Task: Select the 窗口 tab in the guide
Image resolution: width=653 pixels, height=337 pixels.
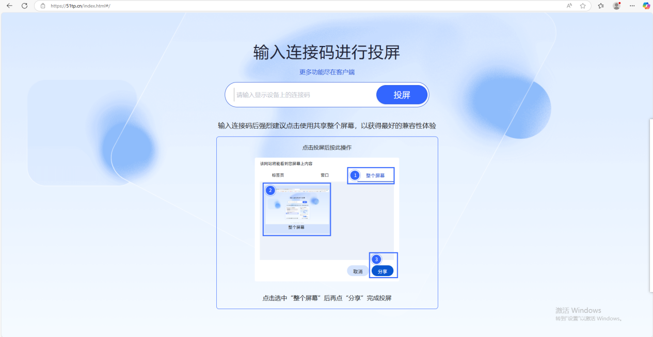Action: point(325,175)
